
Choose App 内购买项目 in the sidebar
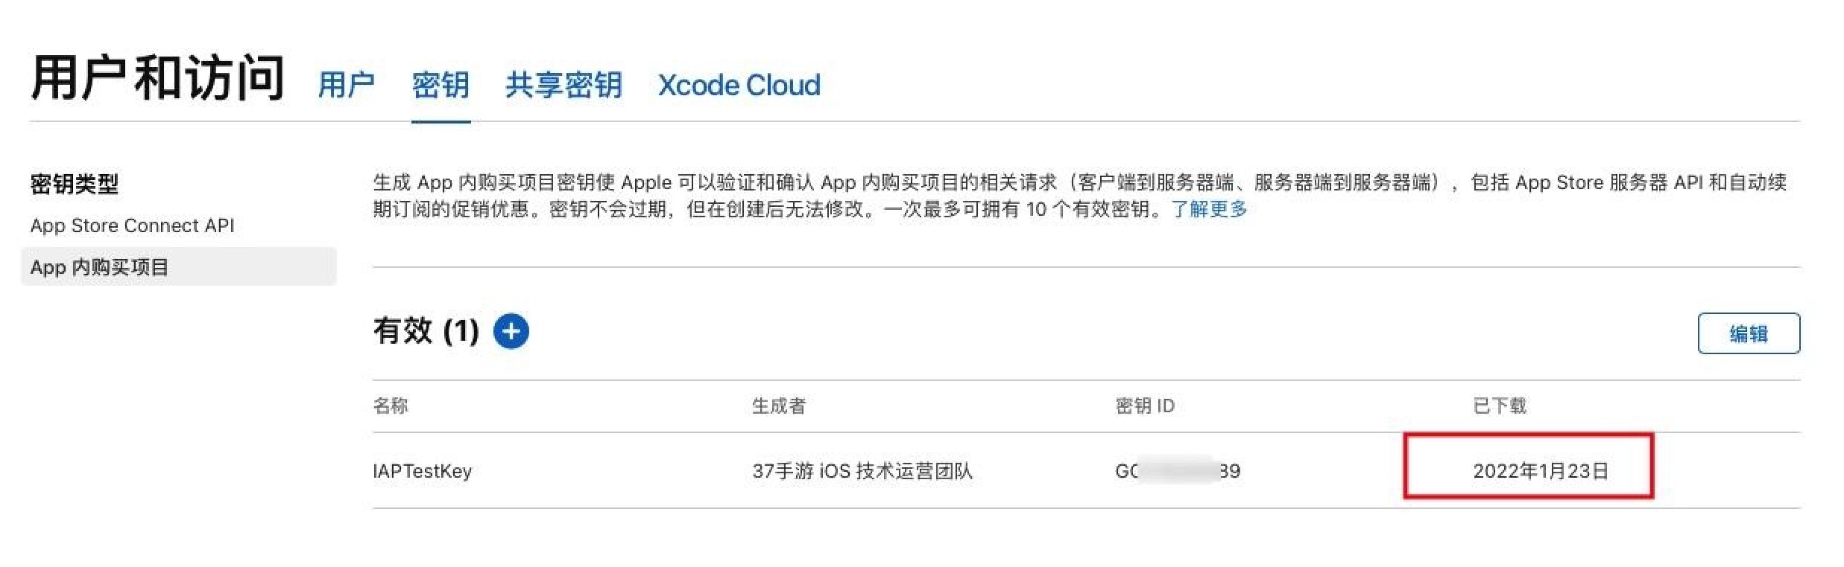pos(179,266)
